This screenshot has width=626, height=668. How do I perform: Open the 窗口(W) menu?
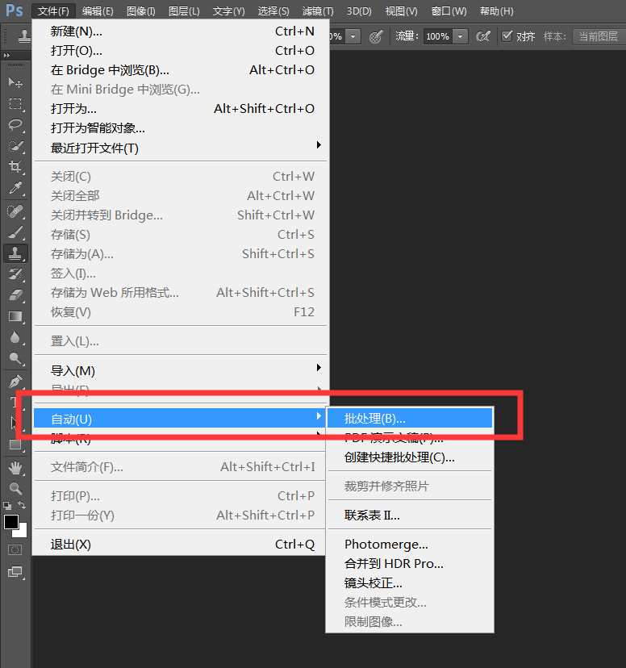tap(449, 10)
